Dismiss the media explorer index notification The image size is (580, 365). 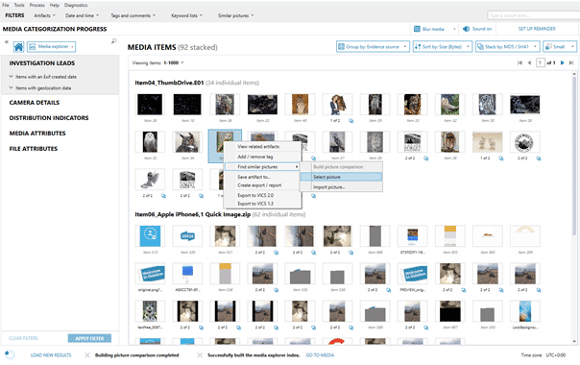pyautogui.click(x=200, y=355)
